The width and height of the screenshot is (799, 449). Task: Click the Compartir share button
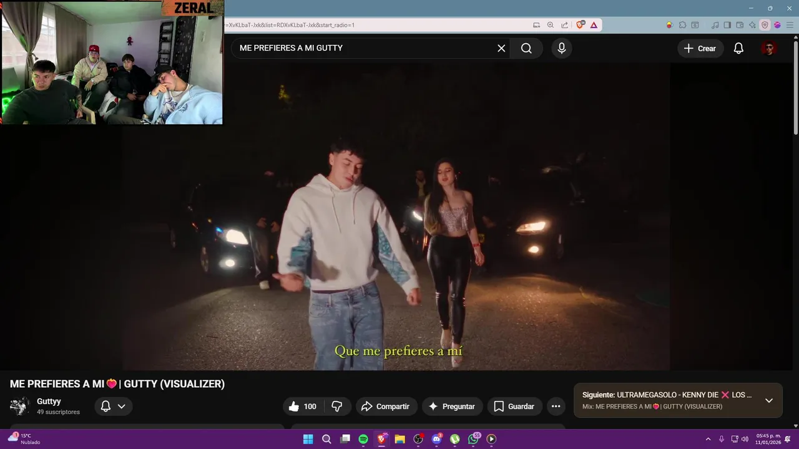(x=386, y=407)
